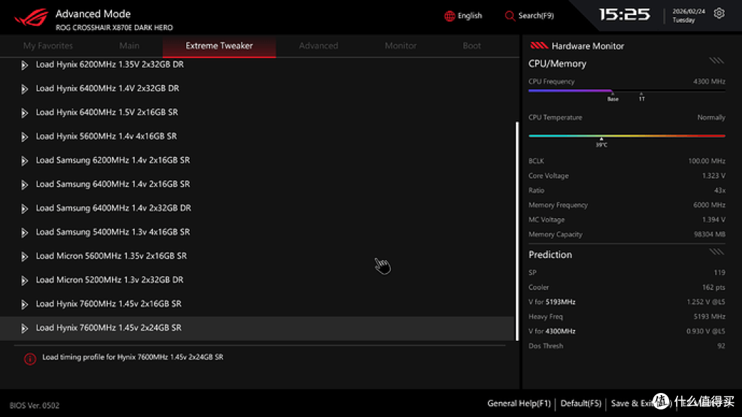Open the Boot tab
The image size is (742, 417).
pos(472,46)
